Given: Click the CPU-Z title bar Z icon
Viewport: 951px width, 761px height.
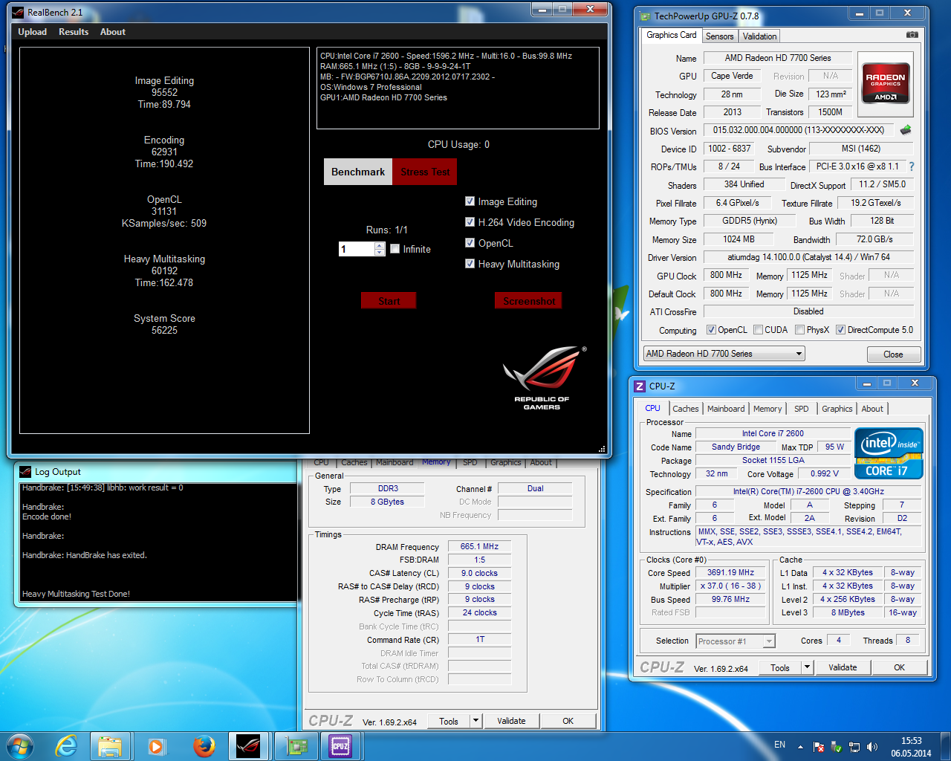Looking at the screenshot, I should (640, 386).
